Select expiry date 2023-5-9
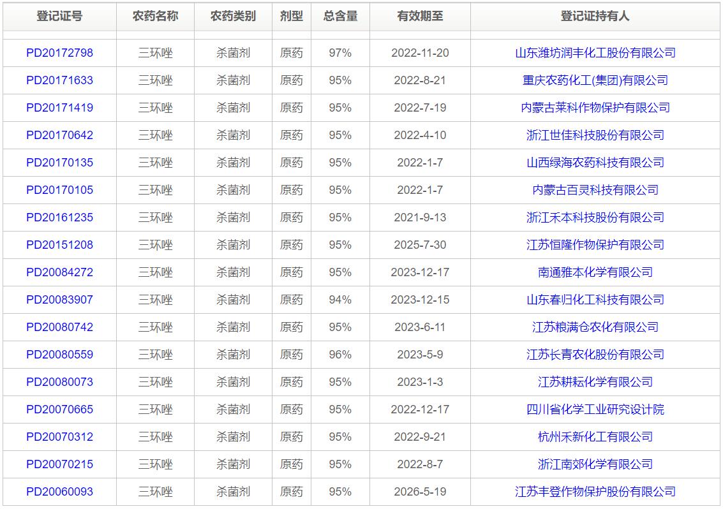The width and height of the screenshot is (723, 509). click(x=420, y=355)
